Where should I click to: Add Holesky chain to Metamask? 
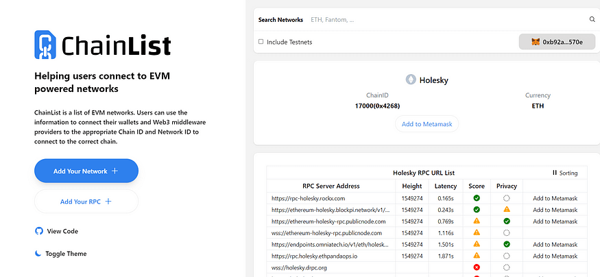point(427,124)
